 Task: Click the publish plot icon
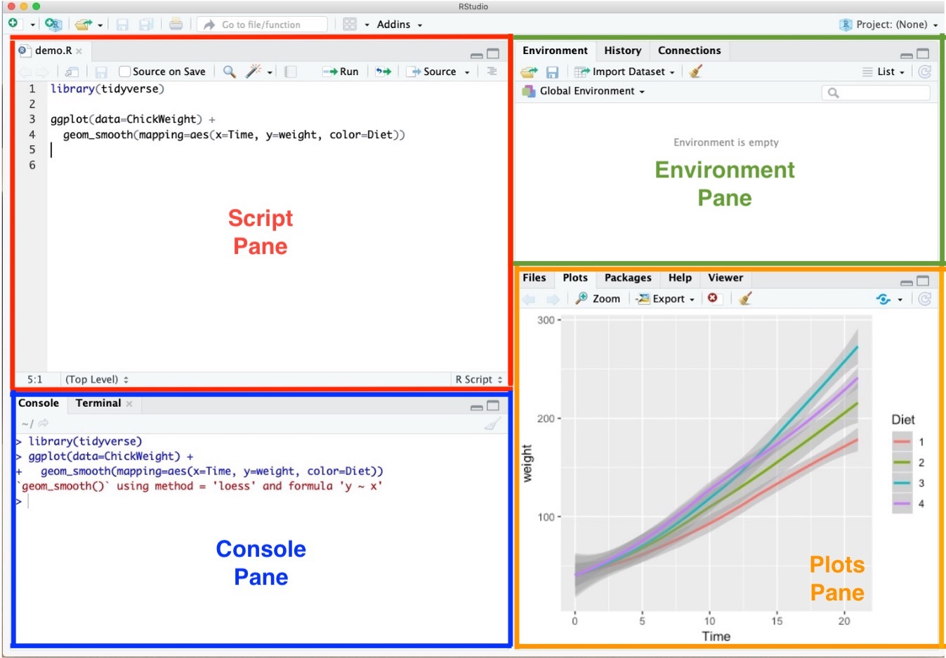point(883,299)
